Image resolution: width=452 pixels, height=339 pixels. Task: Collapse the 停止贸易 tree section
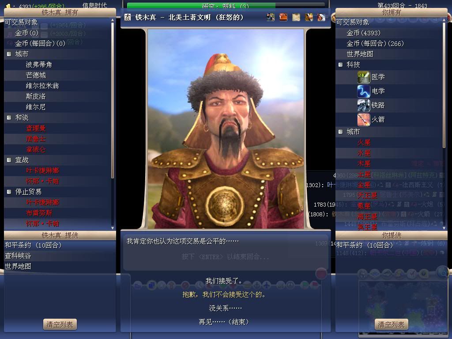pos(9,192)
